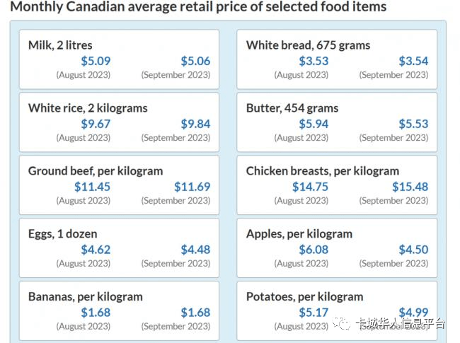Click the $4.50 September apples price
This screenshot has height=343, width=460.
pyautogui.click(x=413, y=250)
